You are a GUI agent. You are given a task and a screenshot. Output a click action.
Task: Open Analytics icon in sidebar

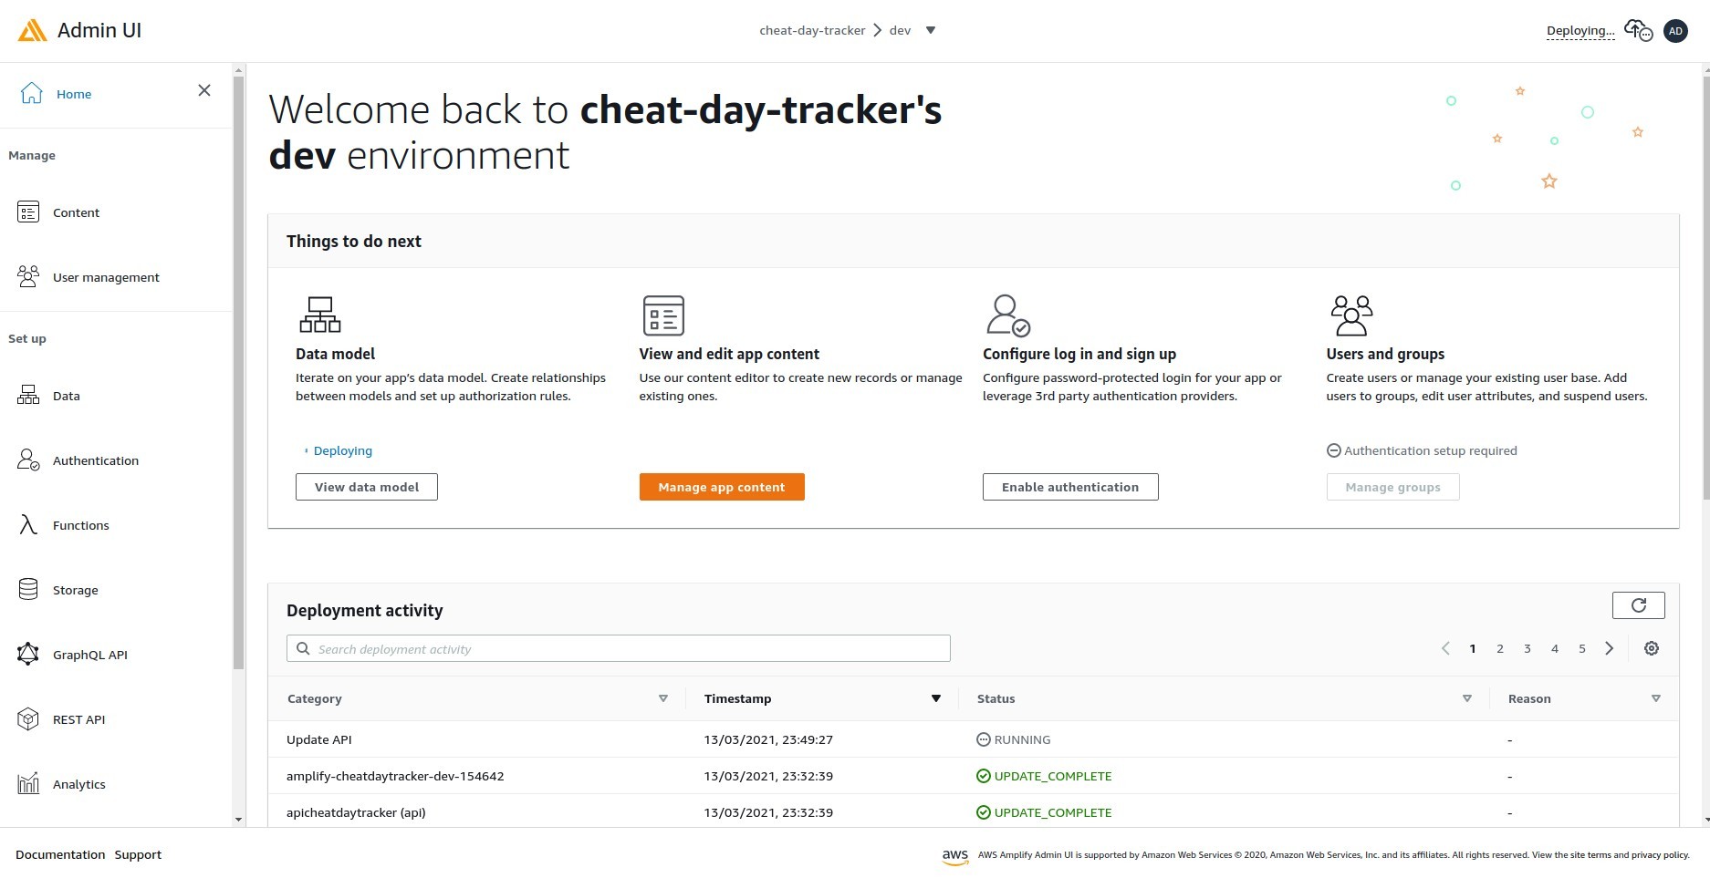tap(28, 783)
